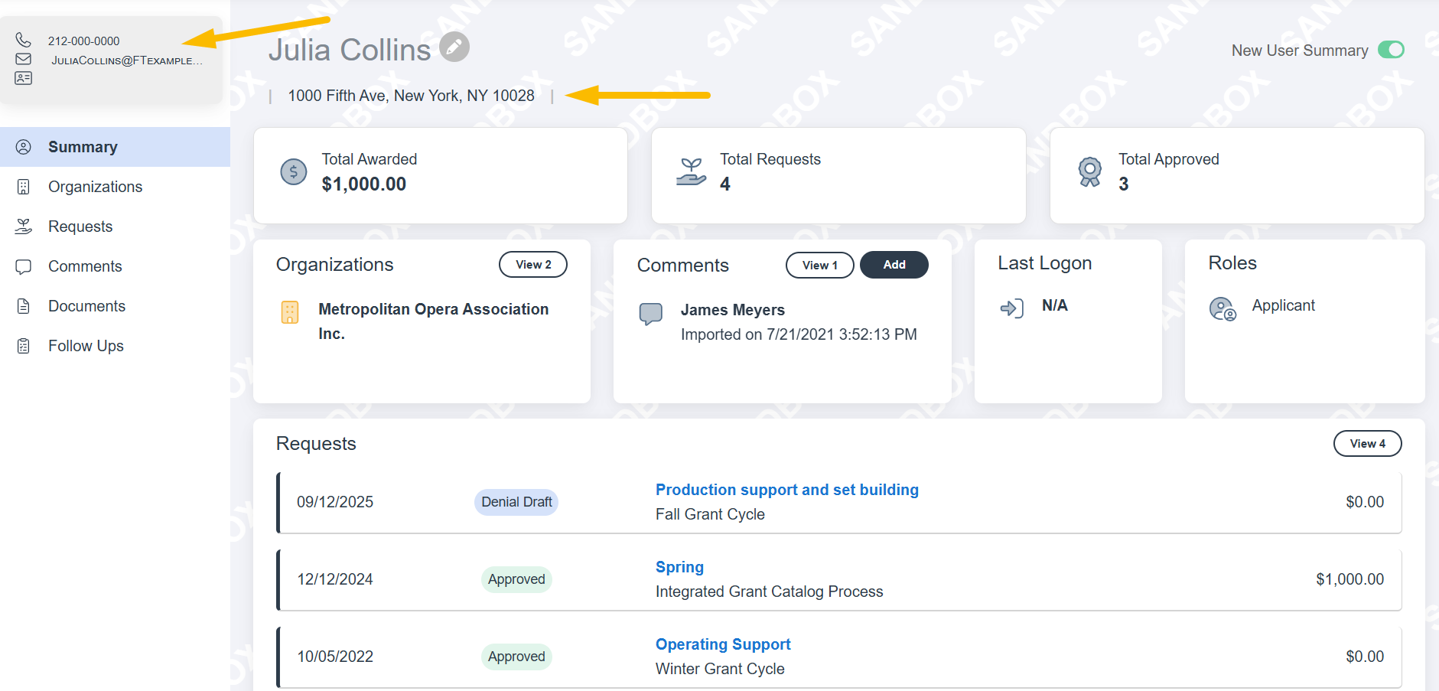The image size is (1439, 691).
Task: Click View 4 button in Requests section
Action: [1368, 443]
